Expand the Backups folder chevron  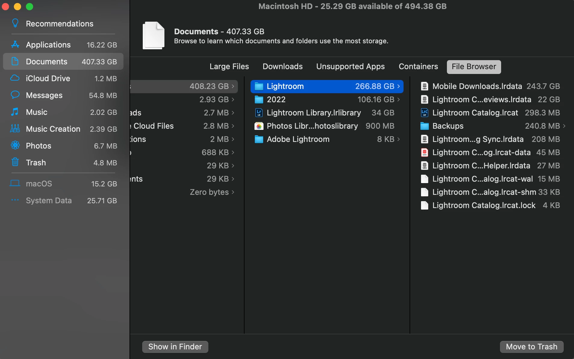click(564, 126)
